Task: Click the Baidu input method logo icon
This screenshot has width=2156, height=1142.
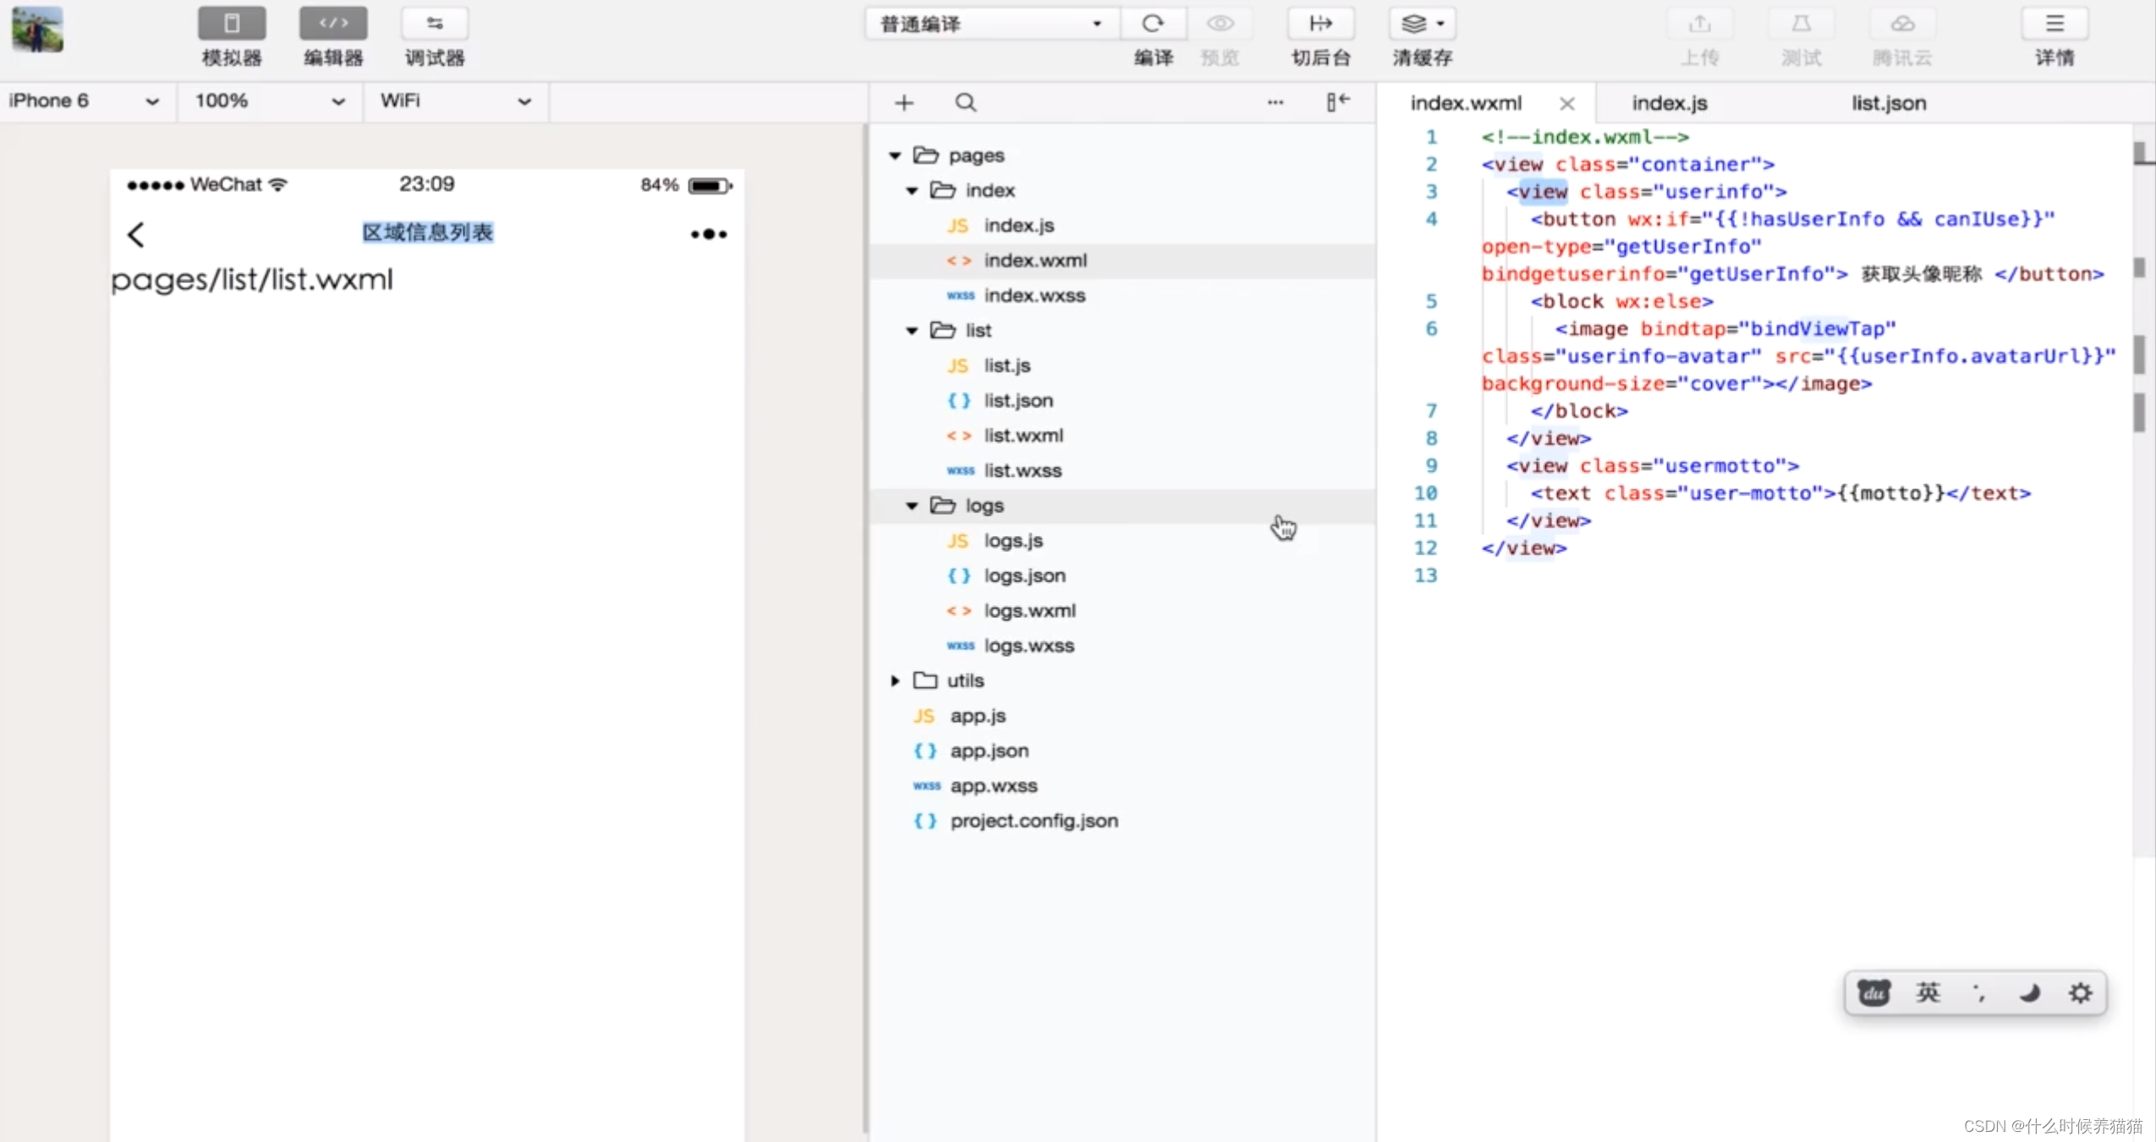Action: coord(1873,992)
